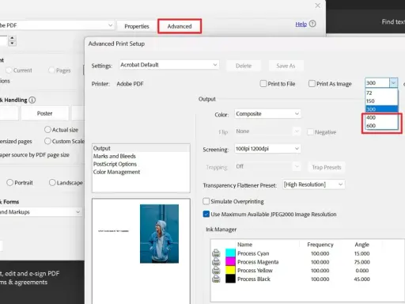Select the Actual size radio button
Viewport: 405px width, 304px height.
pos(47,130)
